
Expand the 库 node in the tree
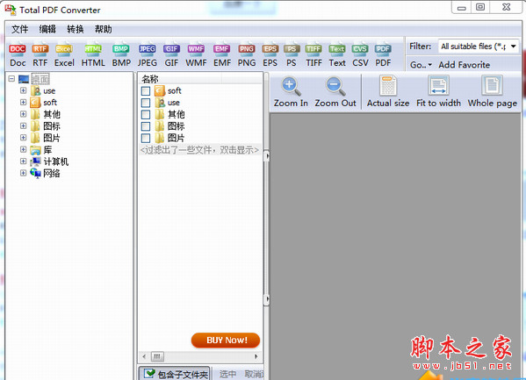coord(23,149)
